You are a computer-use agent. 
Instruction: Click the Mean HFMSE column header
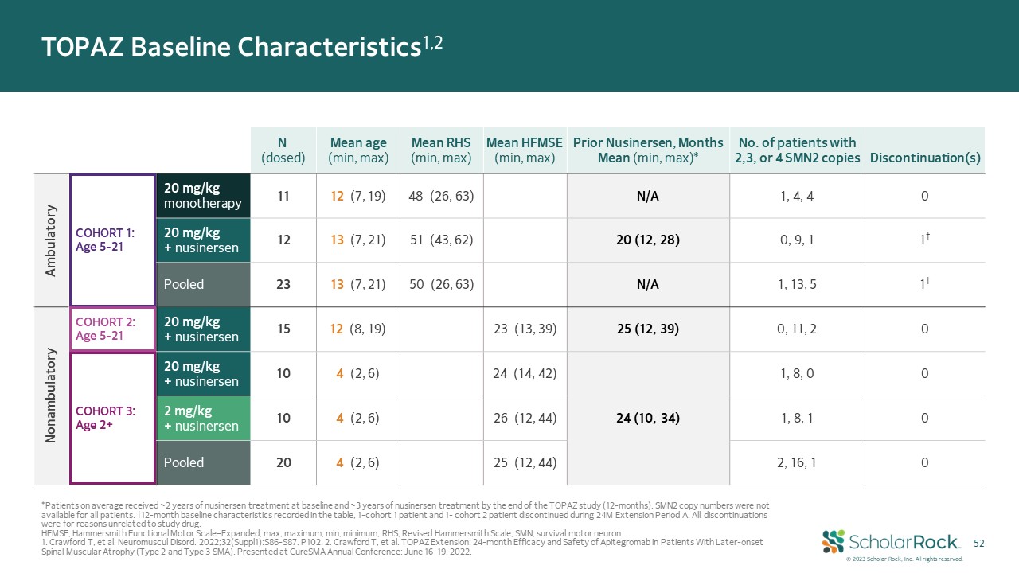524,150
